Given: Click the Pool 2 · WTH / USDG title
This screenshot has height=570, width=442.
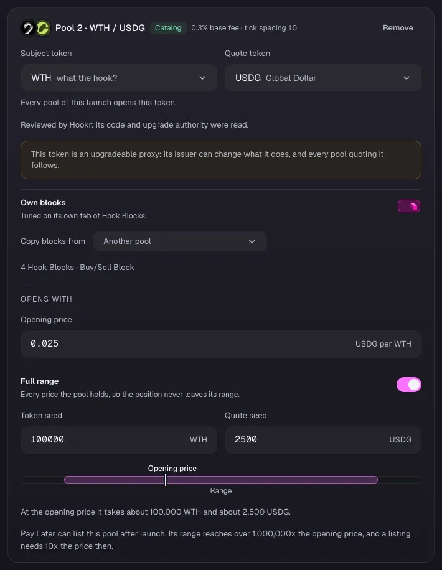Looking at the screenshot, I should click(x=100, y=28).
